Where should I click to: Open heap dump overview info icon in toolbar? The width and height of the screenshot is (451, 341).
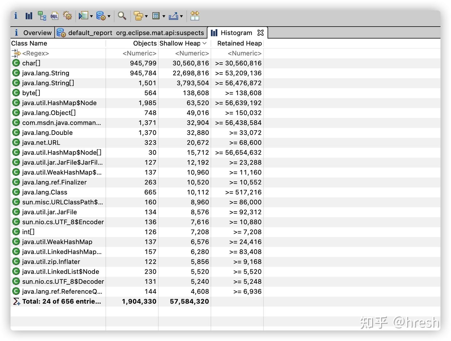[16, 16]
